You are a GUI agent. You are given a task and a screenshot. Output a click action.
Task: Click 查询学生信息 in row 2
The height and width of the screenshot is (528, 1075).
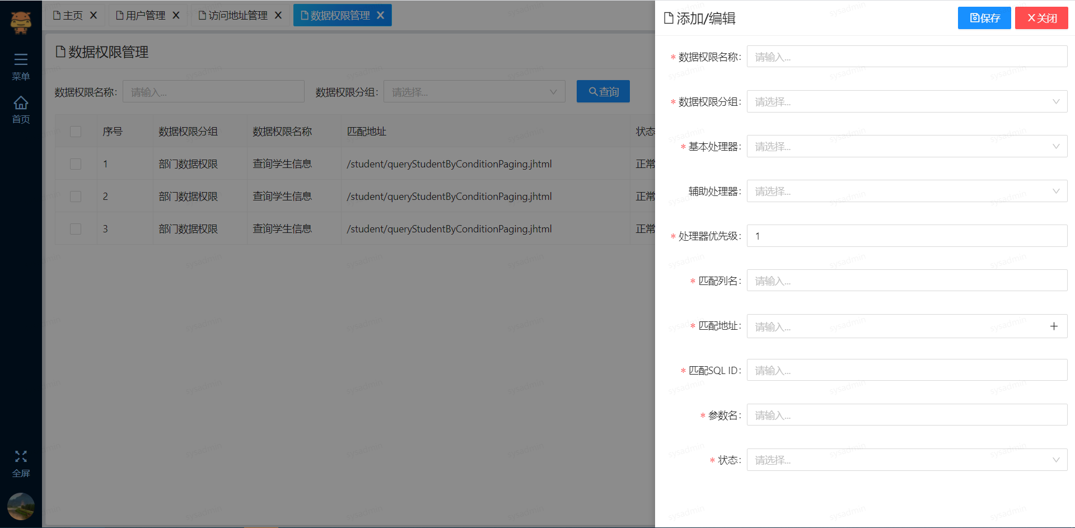pyautogui.click(x=282, y=197)
